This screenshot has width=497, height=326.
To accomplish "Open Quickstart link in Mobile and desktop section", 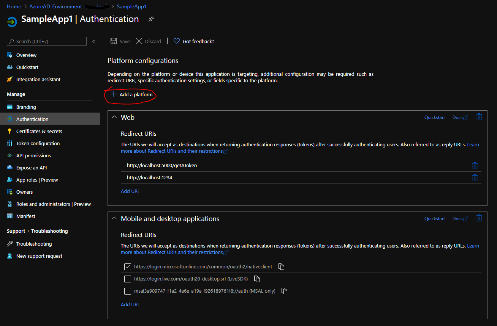I will click(x=435, y=219).
